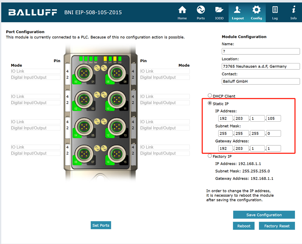
Task: Open pin 4 IO Link mode for port 08
Action: [165, 71]
